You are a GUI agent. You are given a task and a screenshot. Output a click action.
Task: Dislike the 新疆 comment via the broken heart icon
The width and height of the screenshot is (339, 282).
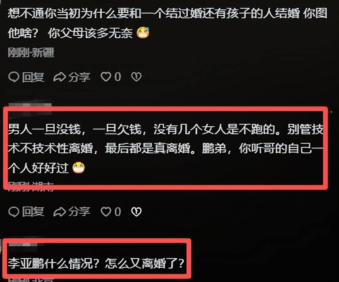[x=137, y=77]
